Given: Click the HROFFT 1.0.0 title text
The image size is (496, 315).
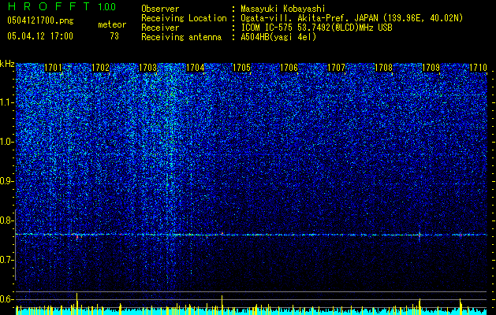Looking at the screenshot, I should click(x=62, y=6).
